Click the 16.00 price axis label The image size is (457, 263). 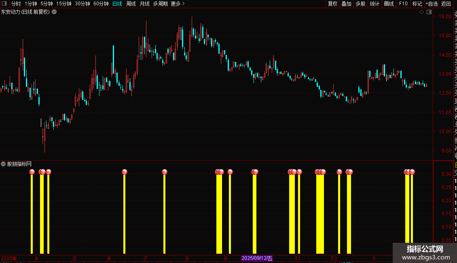[445, 16]
